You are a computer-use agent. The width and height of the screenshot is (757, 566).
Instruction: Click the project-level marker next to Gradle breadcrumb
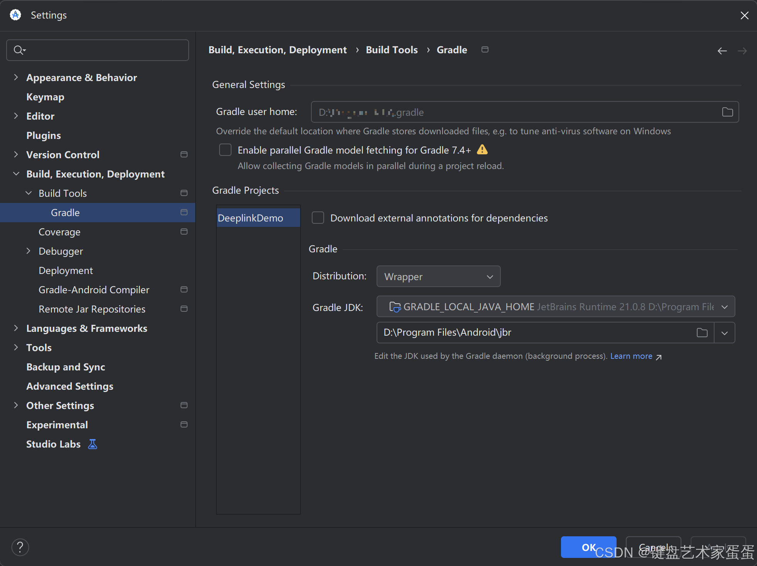(485, 49)
